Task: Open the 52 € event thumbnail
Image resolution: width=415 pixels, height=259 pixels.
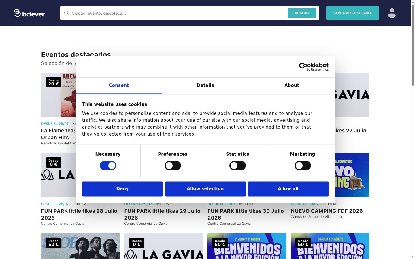Action: 80,246
